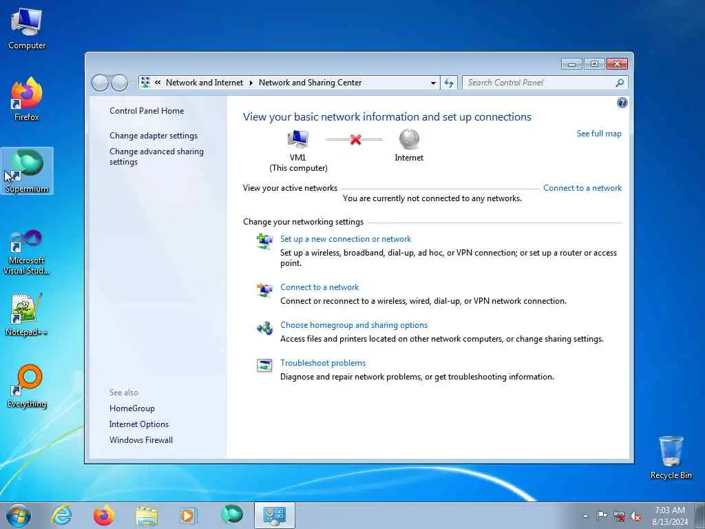Expand the address bar history dropdown
This screenshot has width=705, height=529.
(x=433, y=83)
